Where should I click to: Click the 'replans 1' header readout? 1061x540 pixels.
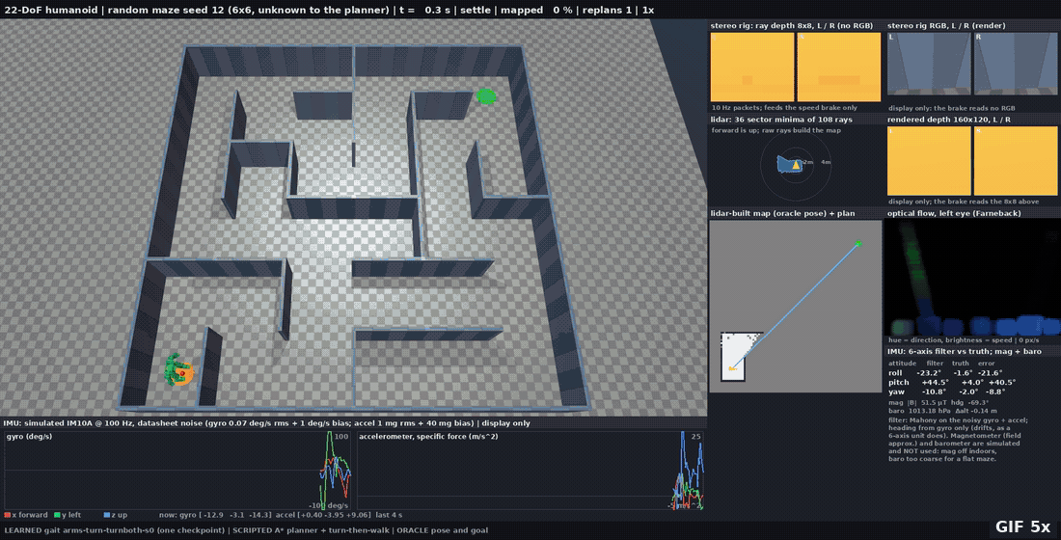[x=607, y=11]
